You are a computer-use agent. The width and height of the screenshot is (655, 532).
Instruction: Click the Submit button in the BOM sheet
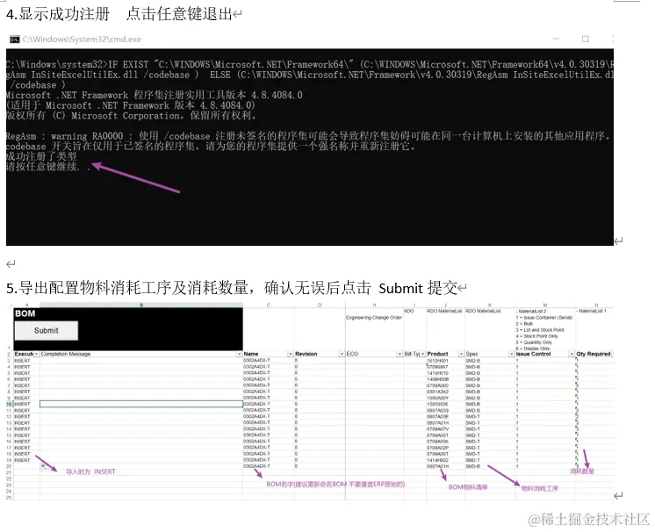tap(47, 330)
